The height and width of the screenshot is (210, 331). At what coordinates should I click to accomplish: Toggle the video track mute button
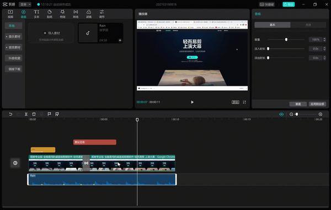(x=15, y=163)
